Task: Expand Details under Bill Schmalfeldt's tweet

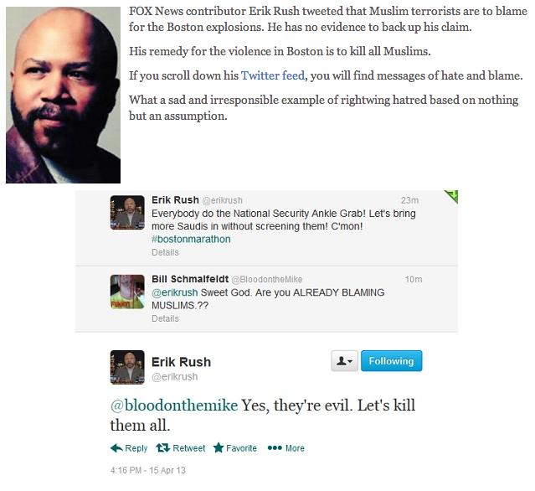Action: 165,318
